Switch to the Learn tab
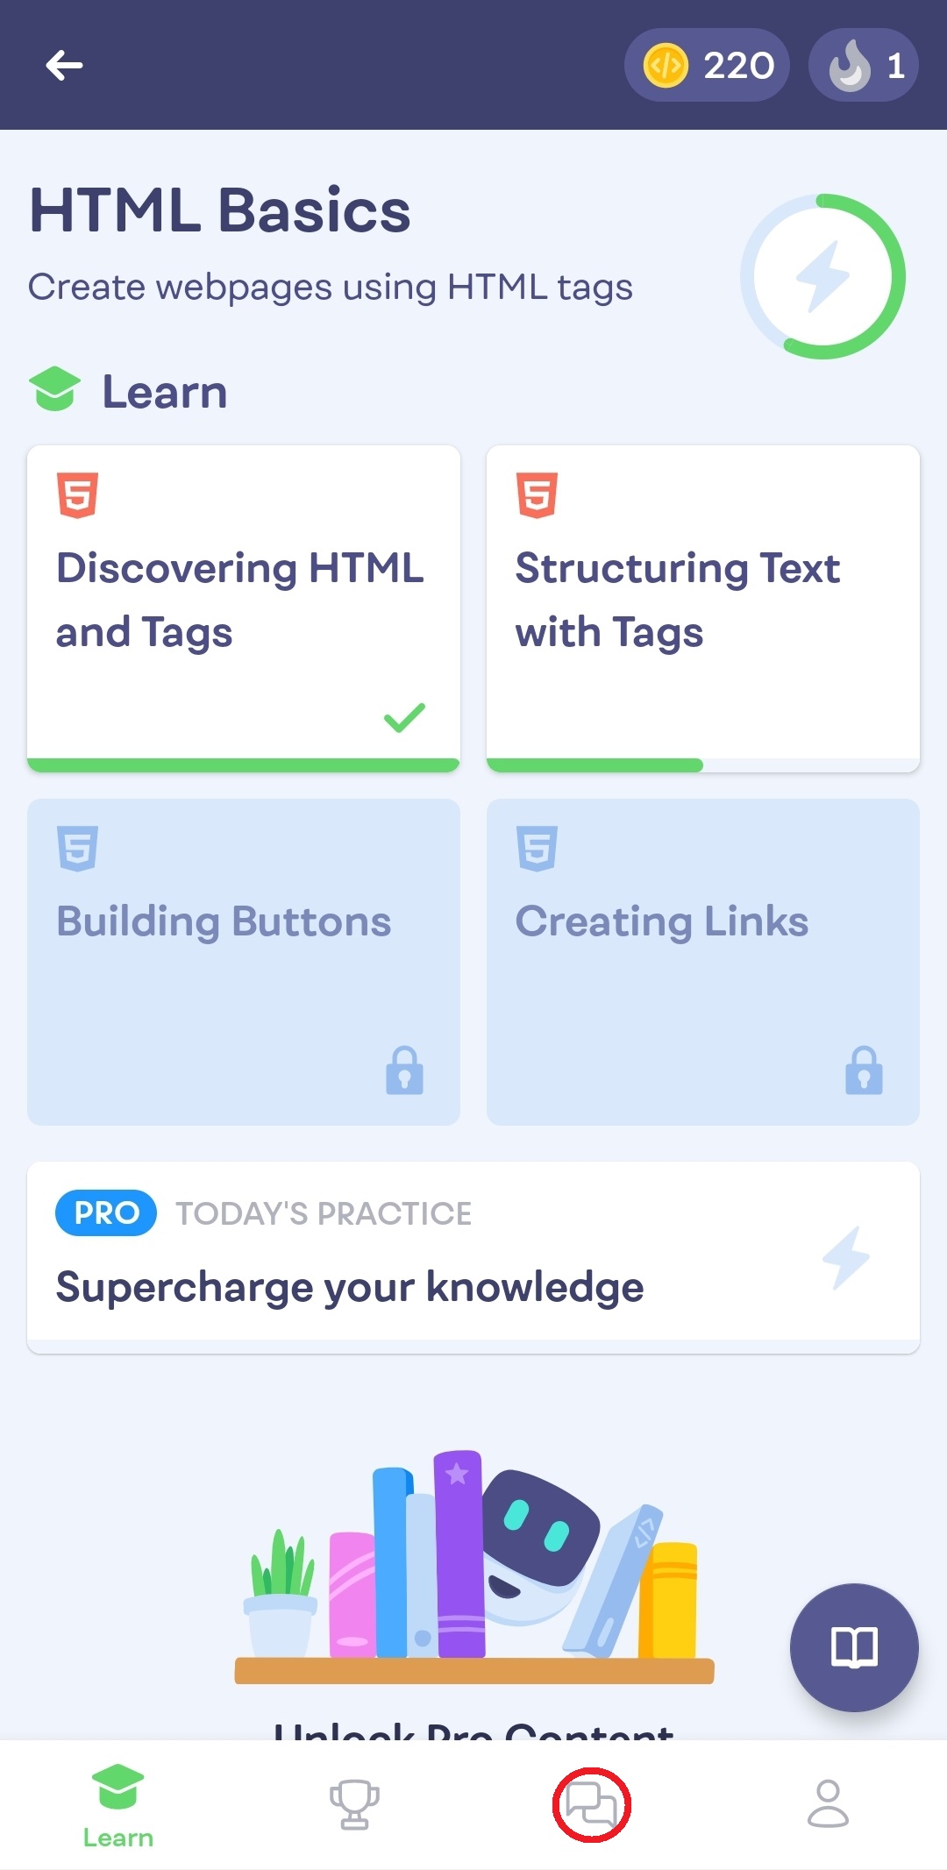Screen dimensions: 947x1870 pyautogui.click(x=118, y=1804)
